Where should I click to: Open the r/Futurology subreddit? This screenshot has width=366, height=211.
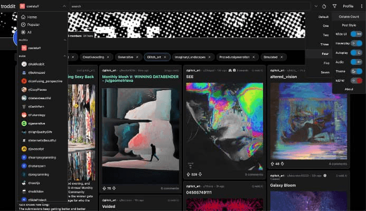point(33,115)
